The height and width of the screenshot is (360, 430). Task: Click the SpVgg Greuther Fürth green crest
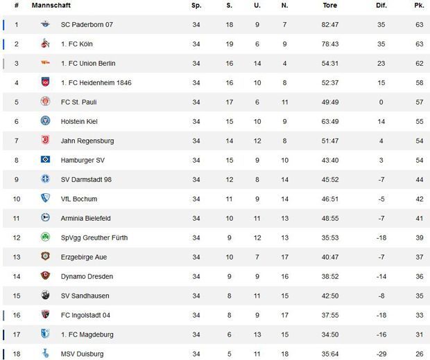pyautogui.click(x=45, y=238)
